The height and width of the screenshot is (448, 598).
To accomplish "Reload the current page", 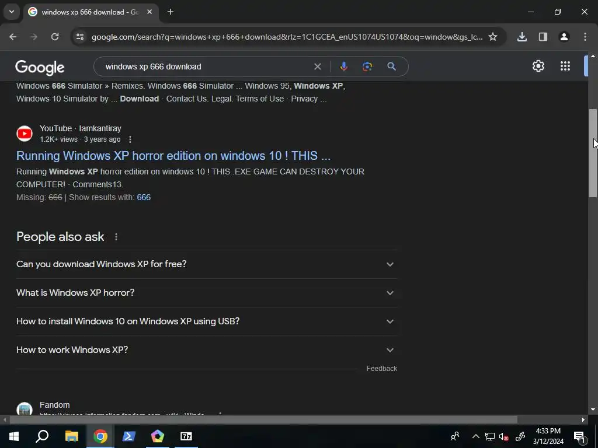I will pos(55,37).
